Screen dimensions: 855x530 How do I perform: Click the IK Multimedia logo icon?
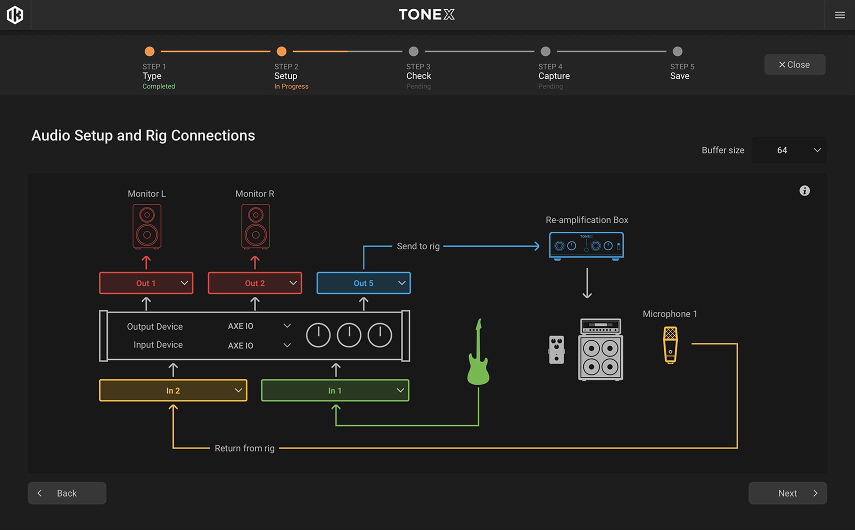point(15,15)
